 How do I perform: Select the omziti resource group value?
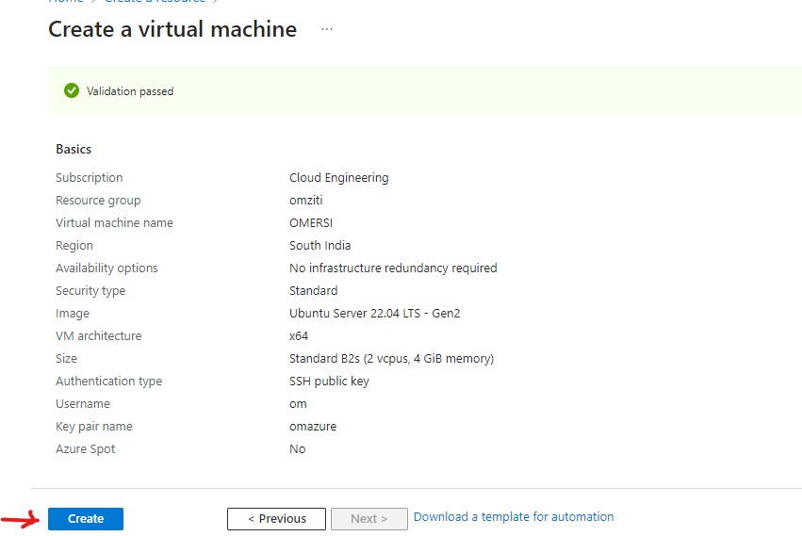pos(306,201)
